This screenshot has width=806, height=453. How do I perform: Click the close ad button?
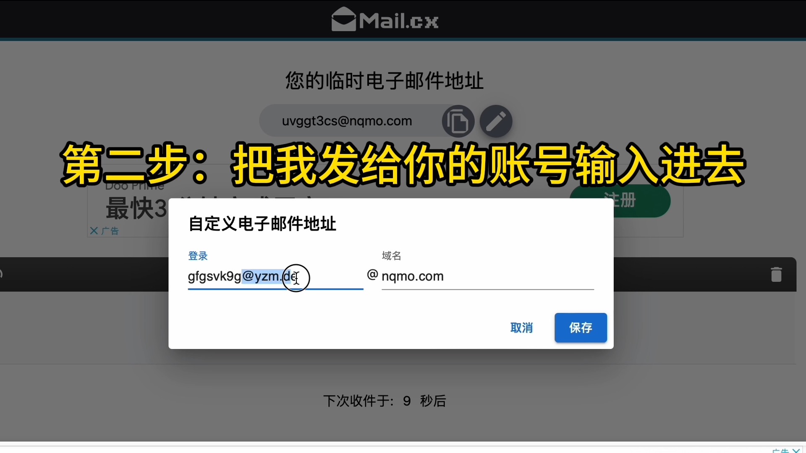pos(93,231)
